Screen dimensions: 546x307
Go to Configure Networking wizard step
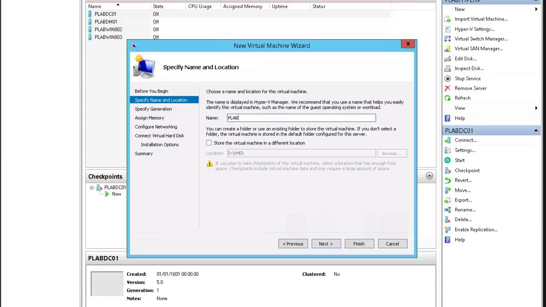(156, 127)
